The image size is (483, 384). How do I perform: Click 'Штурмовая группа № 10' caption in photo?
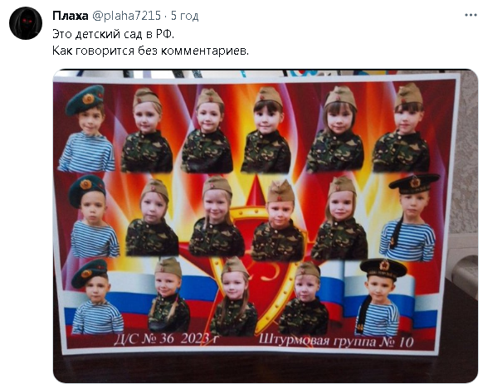[x=336, y=340]
